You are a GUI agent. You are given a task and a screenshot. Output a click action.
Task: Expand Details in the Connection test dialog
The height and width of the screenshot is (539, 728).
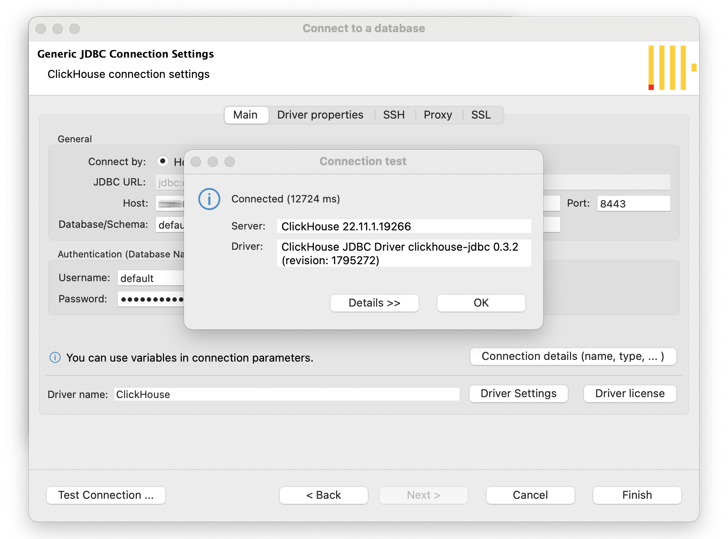[x=374, y=303]
